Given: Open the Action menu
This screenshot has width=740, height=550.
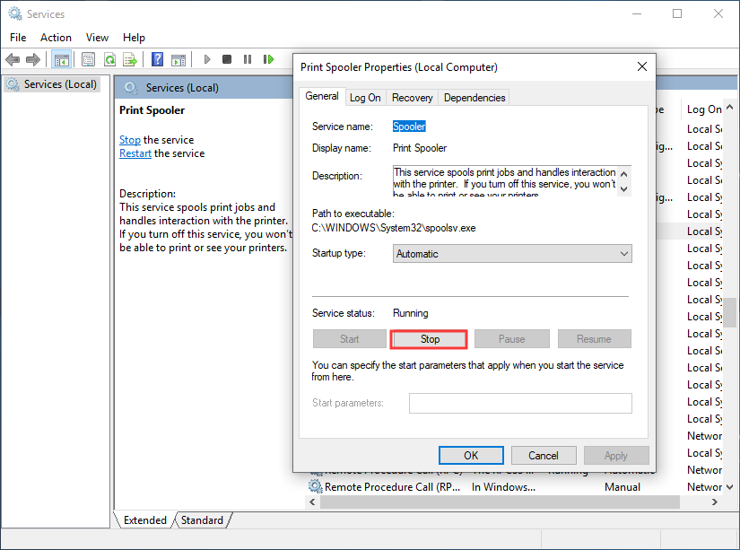Looking at the screenshot, I should [x=56, y=38].
